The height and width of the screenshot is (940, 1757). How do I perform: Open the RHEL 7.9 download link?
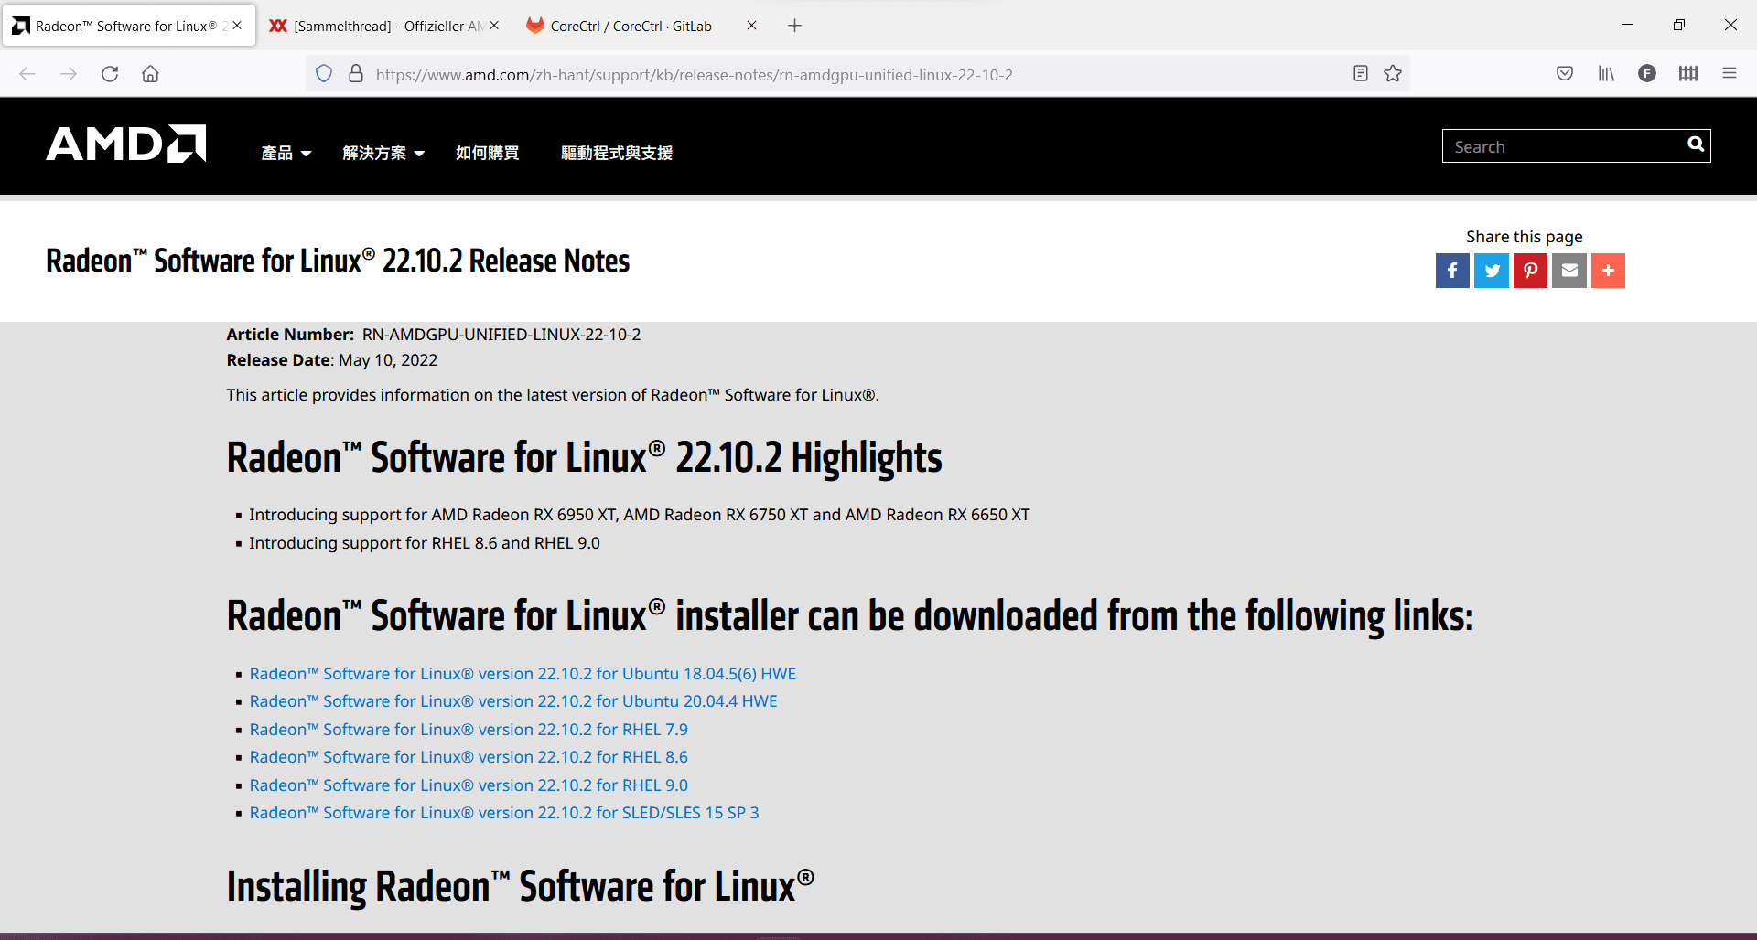tap(469, 730)
